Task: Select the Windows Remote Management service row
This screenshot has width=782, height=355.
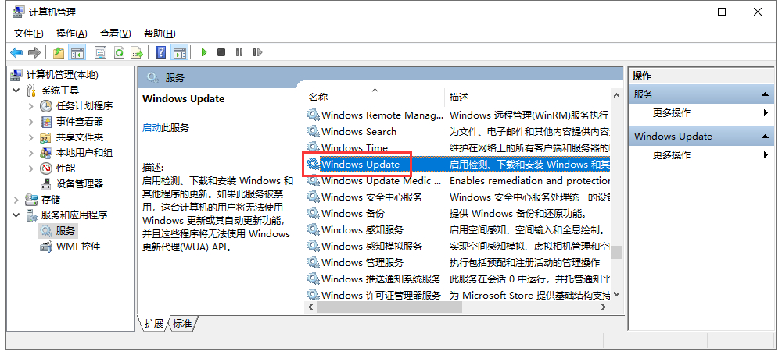Action: tap(457, 115)
